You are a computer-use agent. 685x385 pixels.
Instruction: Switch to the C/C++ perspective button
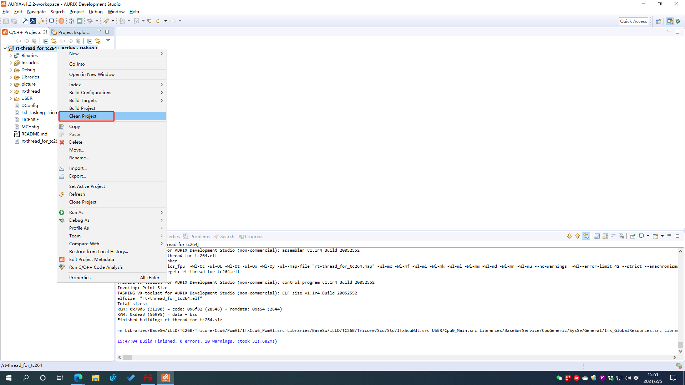(670, 21)
